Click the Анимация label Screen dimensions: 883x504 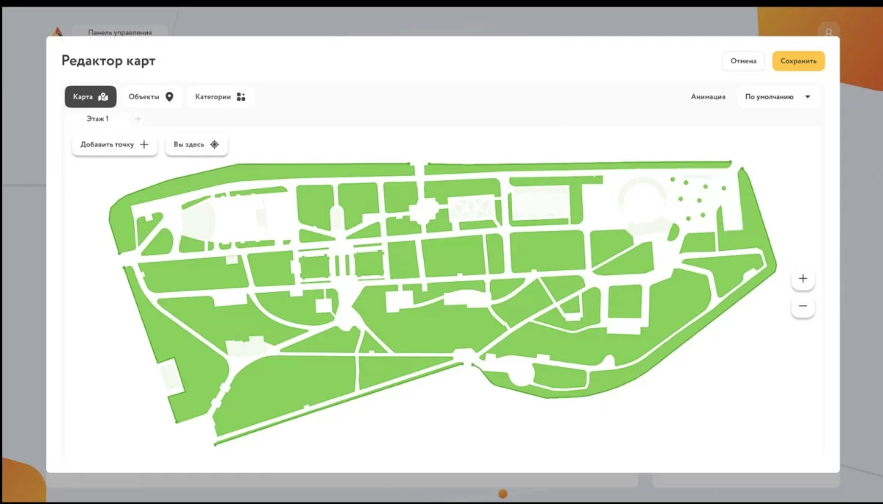(x=708, y=96)
